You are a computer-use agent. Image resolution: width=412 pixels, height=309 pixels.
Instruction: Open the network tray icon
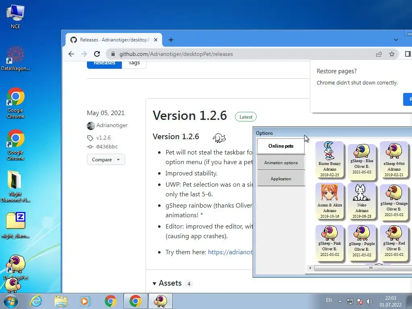[x=350, y=301]
